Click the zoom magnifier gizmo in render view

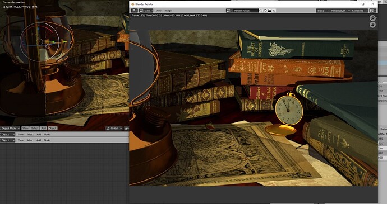tap(372, 18)
